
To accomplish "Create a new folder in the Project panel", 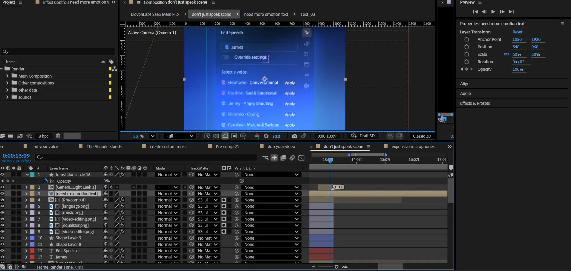I will click(11, 136).
